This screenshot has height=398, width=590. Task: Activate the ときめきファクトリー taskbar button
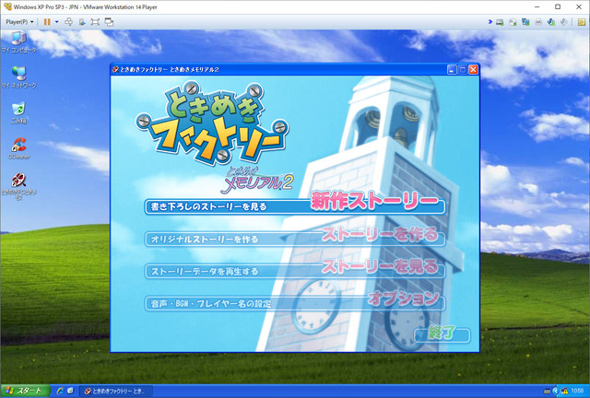click(116, 391)
